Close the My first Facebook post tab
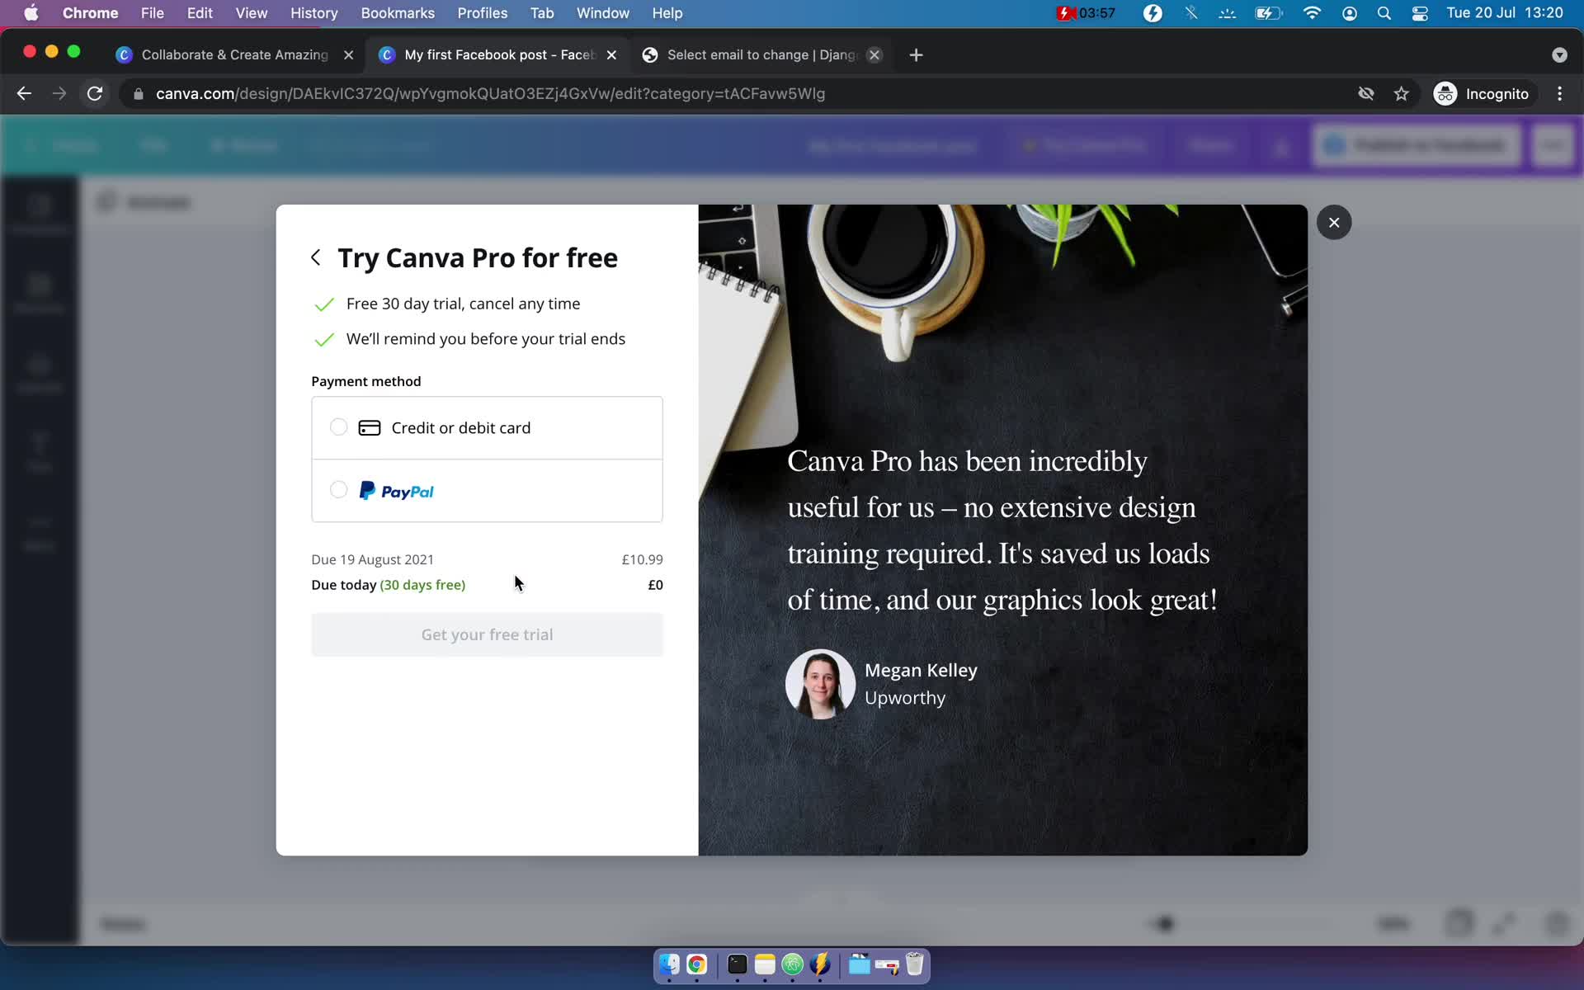The width and height of the screenshot is (1584, 990). click(x=611, y=54)
